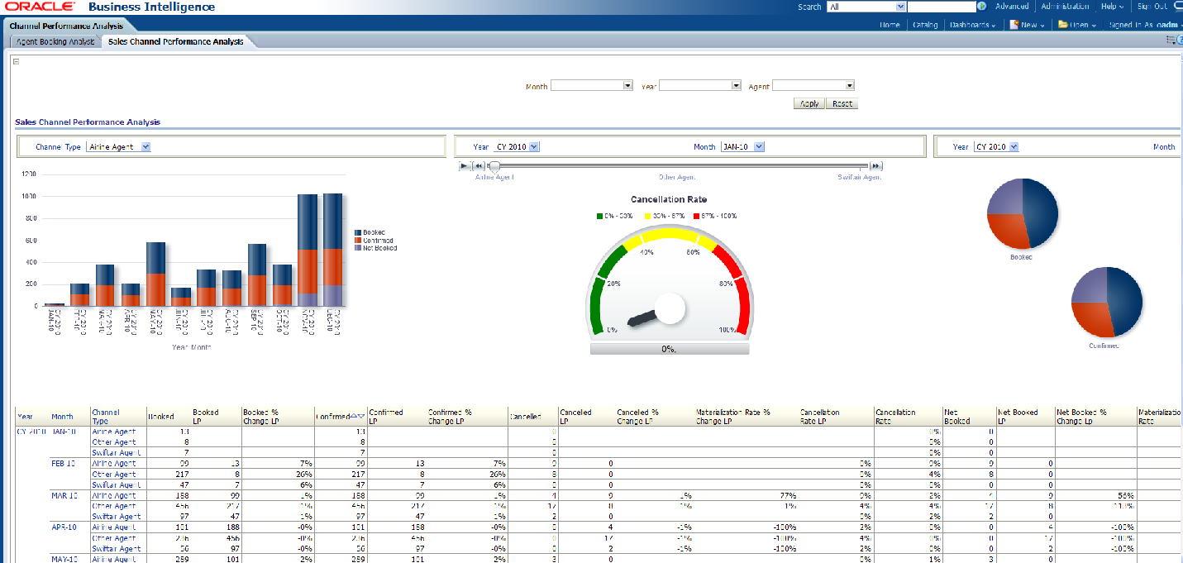Click the slider step-back button

click(478, 166)
